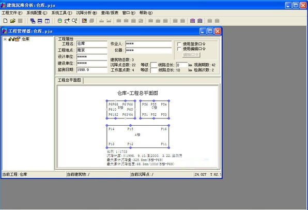The width and height of the screenshot is (308, 210).
Task: Click the magnifier query toolbar icon
Action: pyautogui.click(x=74, y=21)
